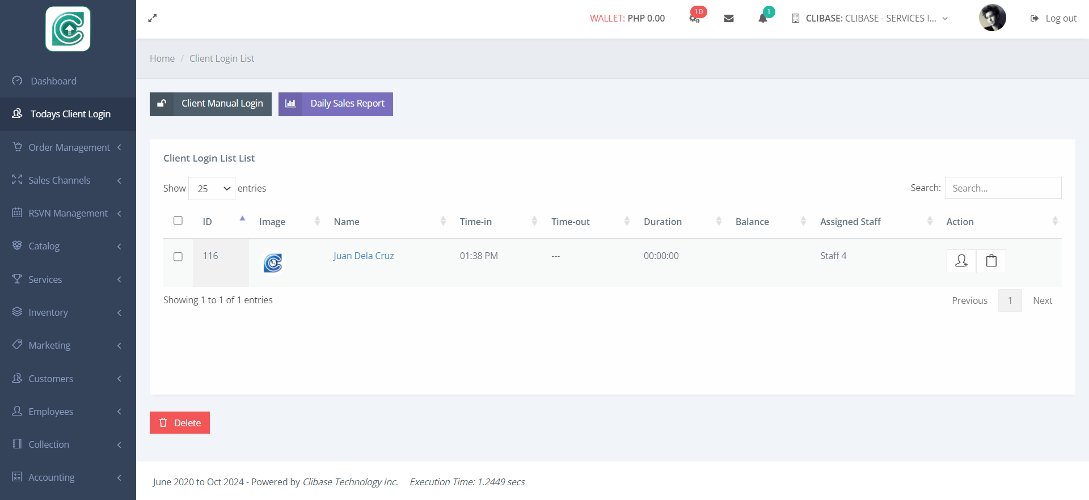Viewport: 1089px width, 500px height.
Task: Open the bell notifications icon
Action: click(763, 18)
